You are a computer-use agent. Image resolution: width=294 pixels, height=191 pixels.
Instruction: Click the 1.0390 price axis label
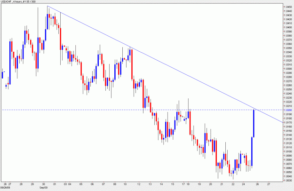click(288, 32)
